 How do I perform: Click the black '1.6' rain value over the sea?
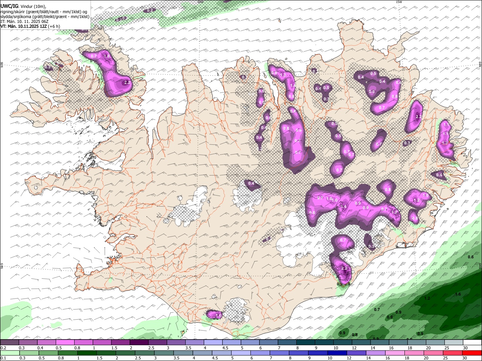pyautogui.click(x=458, y=294)
